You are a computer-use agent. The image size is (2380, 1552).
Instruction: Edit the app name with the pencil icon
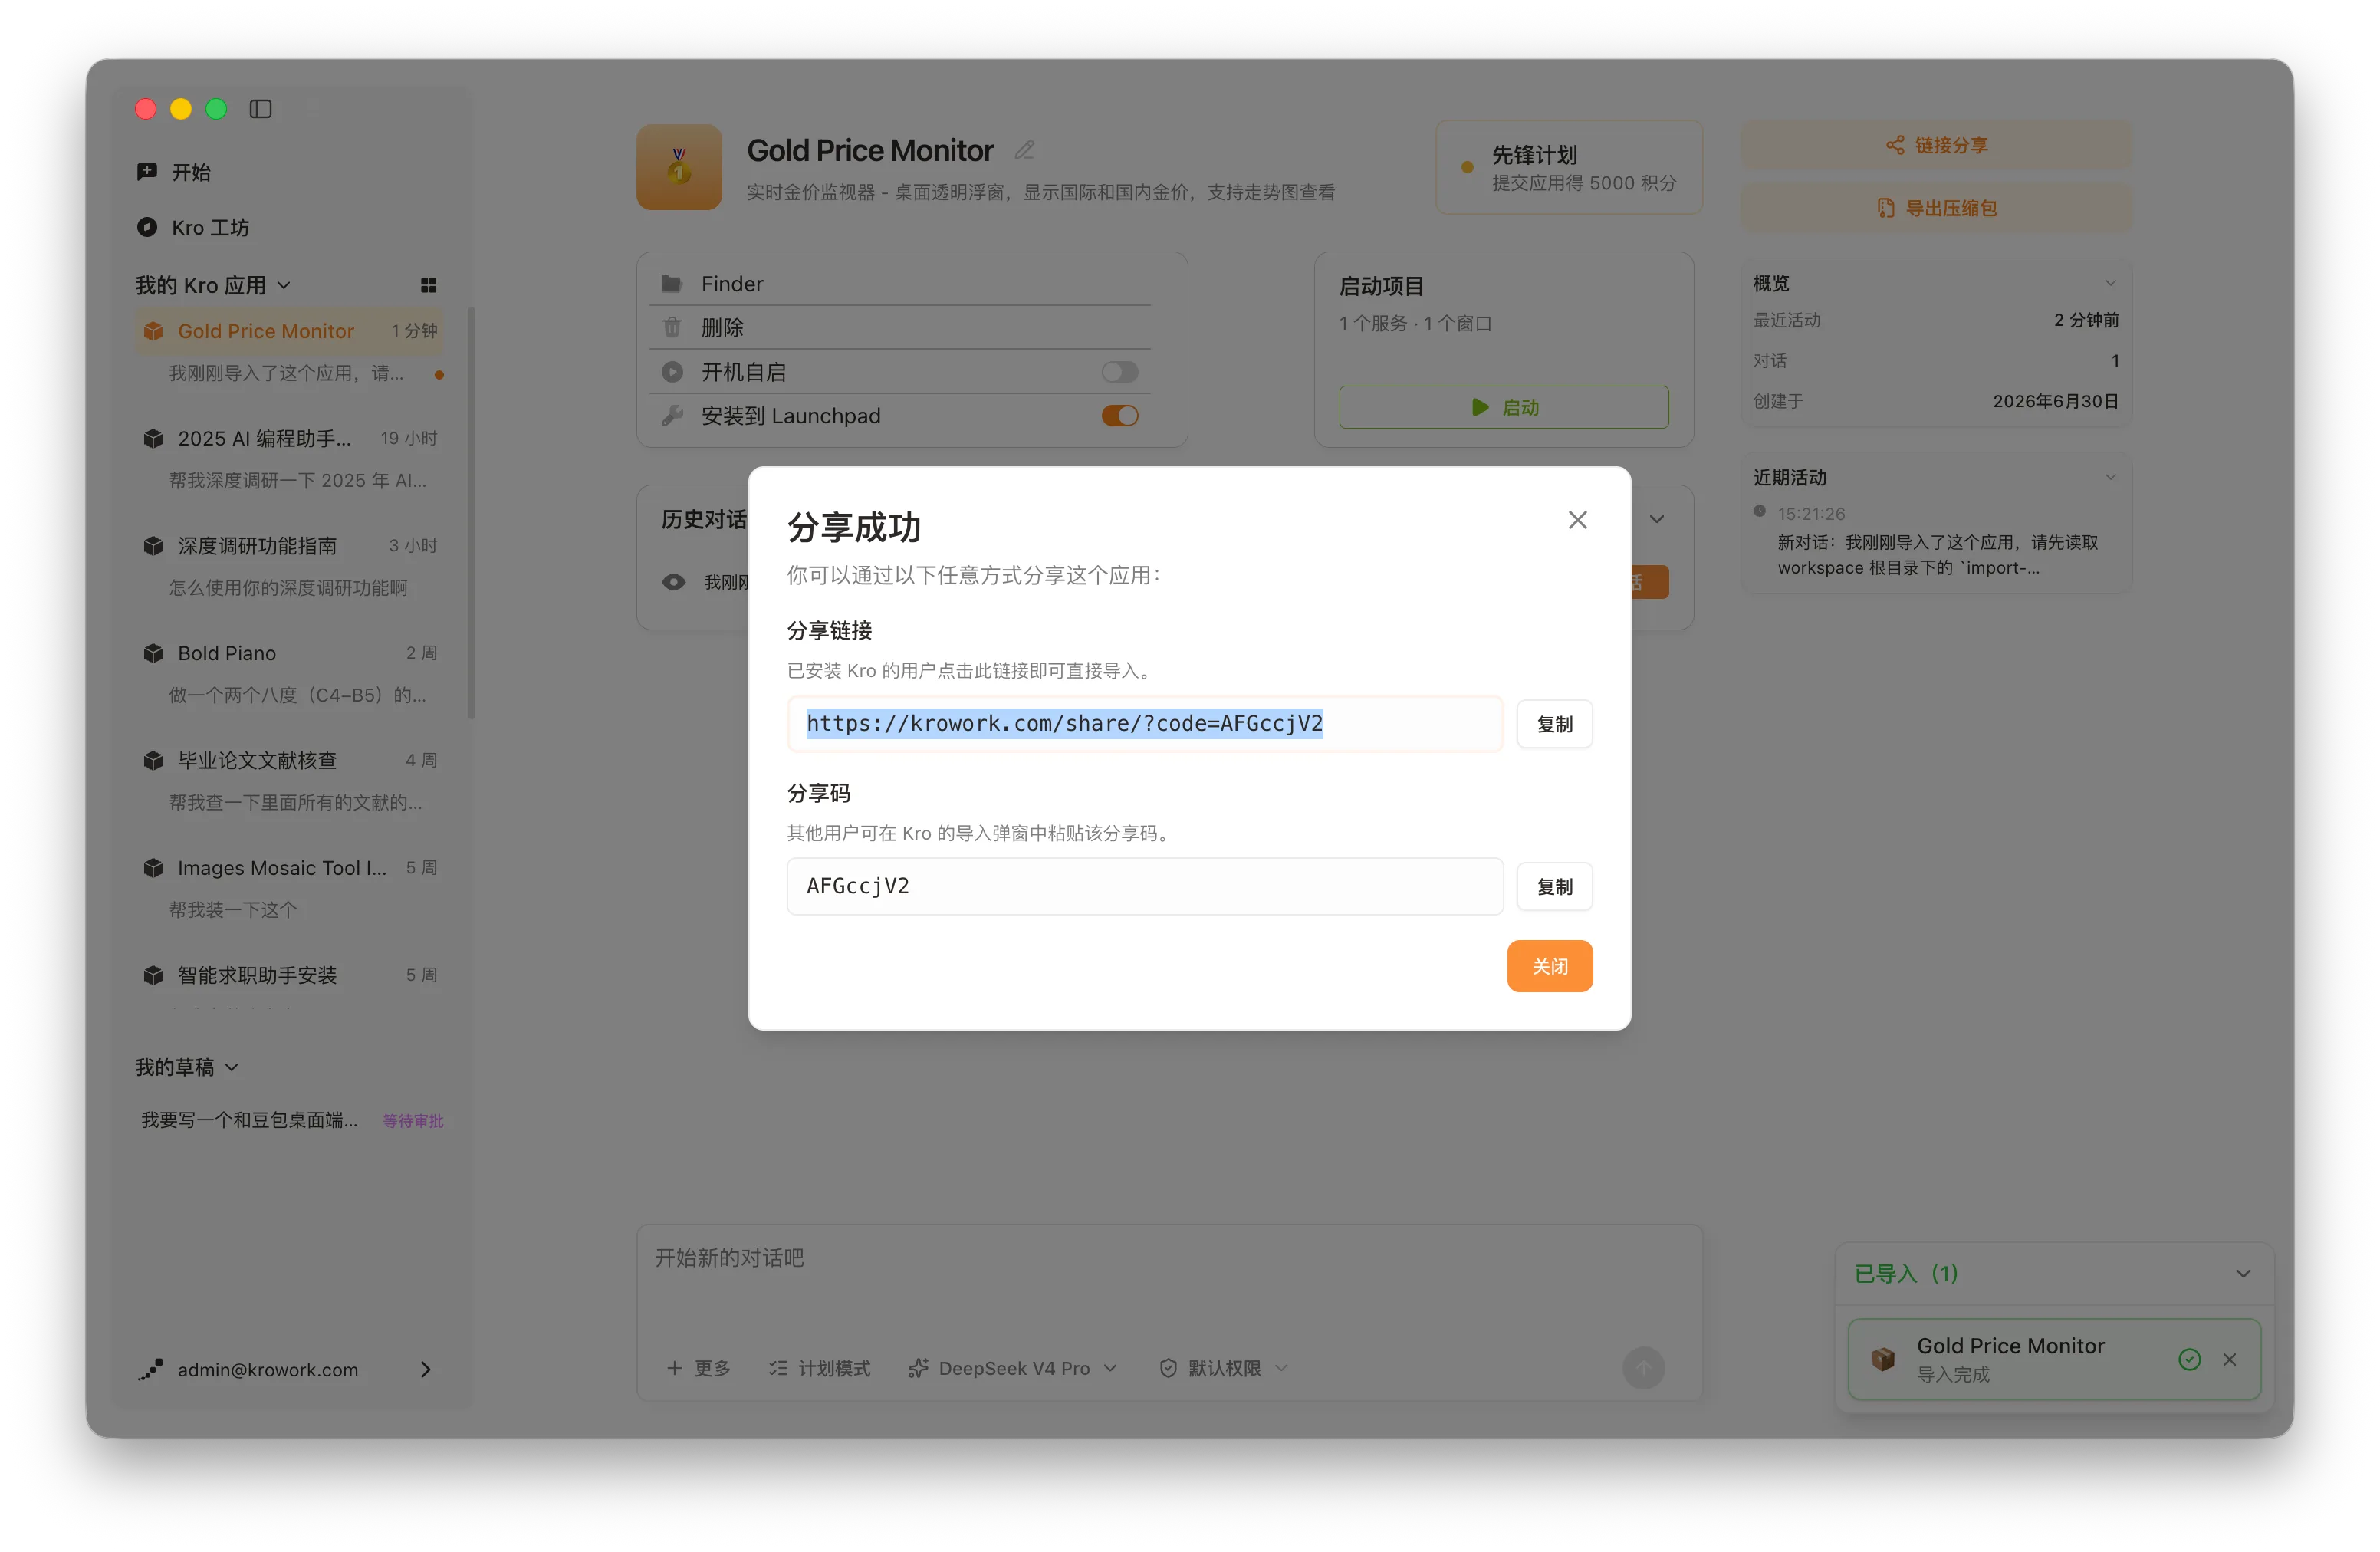coord(1024,150)
